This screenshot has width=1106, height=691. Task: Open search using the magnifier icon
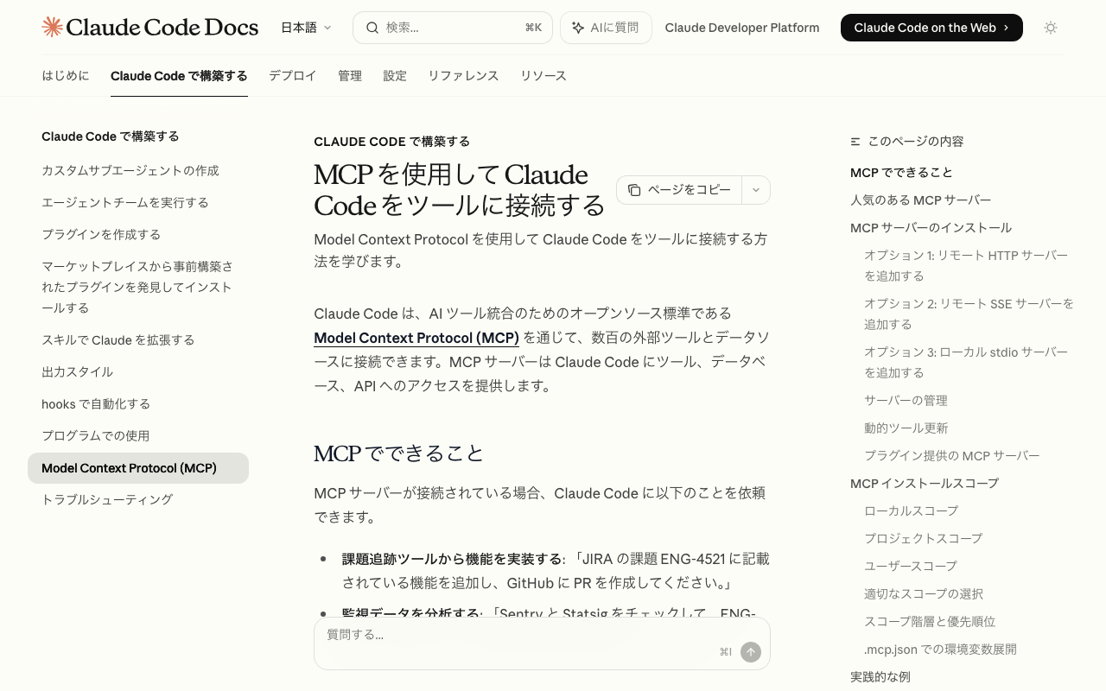click(372, 27)
